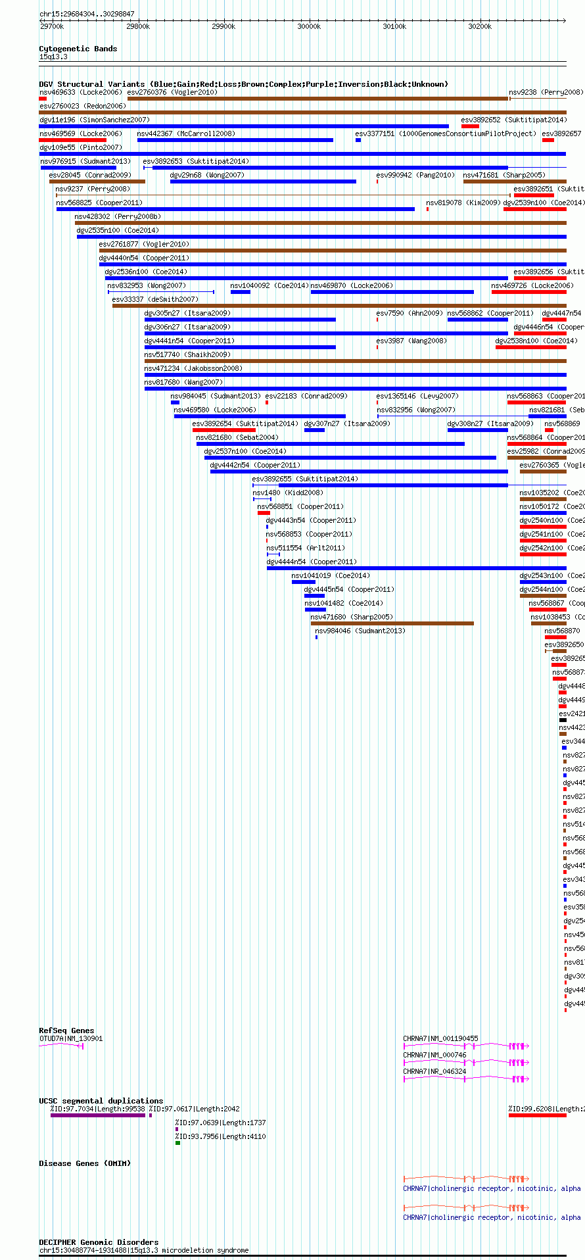Select variant nsv1041482 (Coe2014)
Image resolution: width=585 pixels, height=1260 pixels.
[344, 604]
